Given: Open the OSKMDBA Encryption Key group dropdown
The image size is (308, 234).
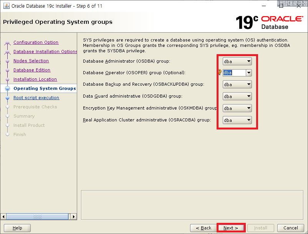Looking at the screenshot, I should (237, 108).
